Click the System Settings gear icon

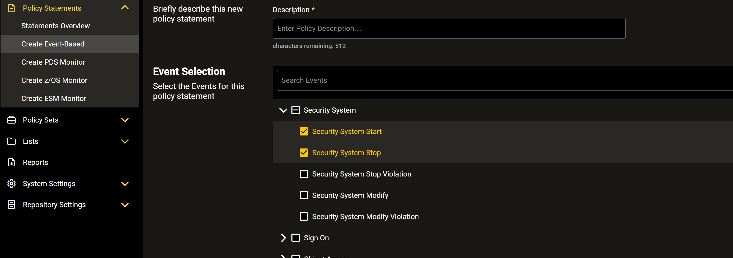[11, 183]
